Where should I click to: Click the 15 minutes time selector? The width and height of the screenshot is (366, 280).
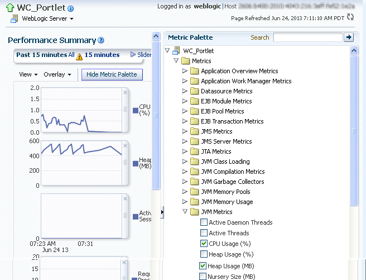coord(102,55)
